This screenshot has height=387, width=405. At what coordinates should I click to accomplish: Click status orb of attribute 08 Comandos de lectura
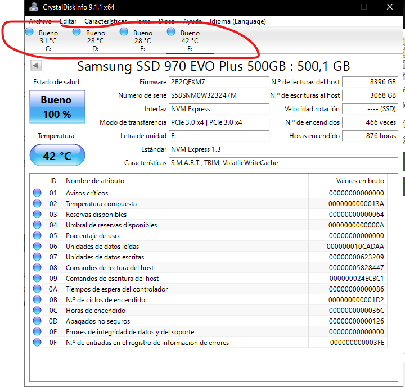tap(37, 267)
